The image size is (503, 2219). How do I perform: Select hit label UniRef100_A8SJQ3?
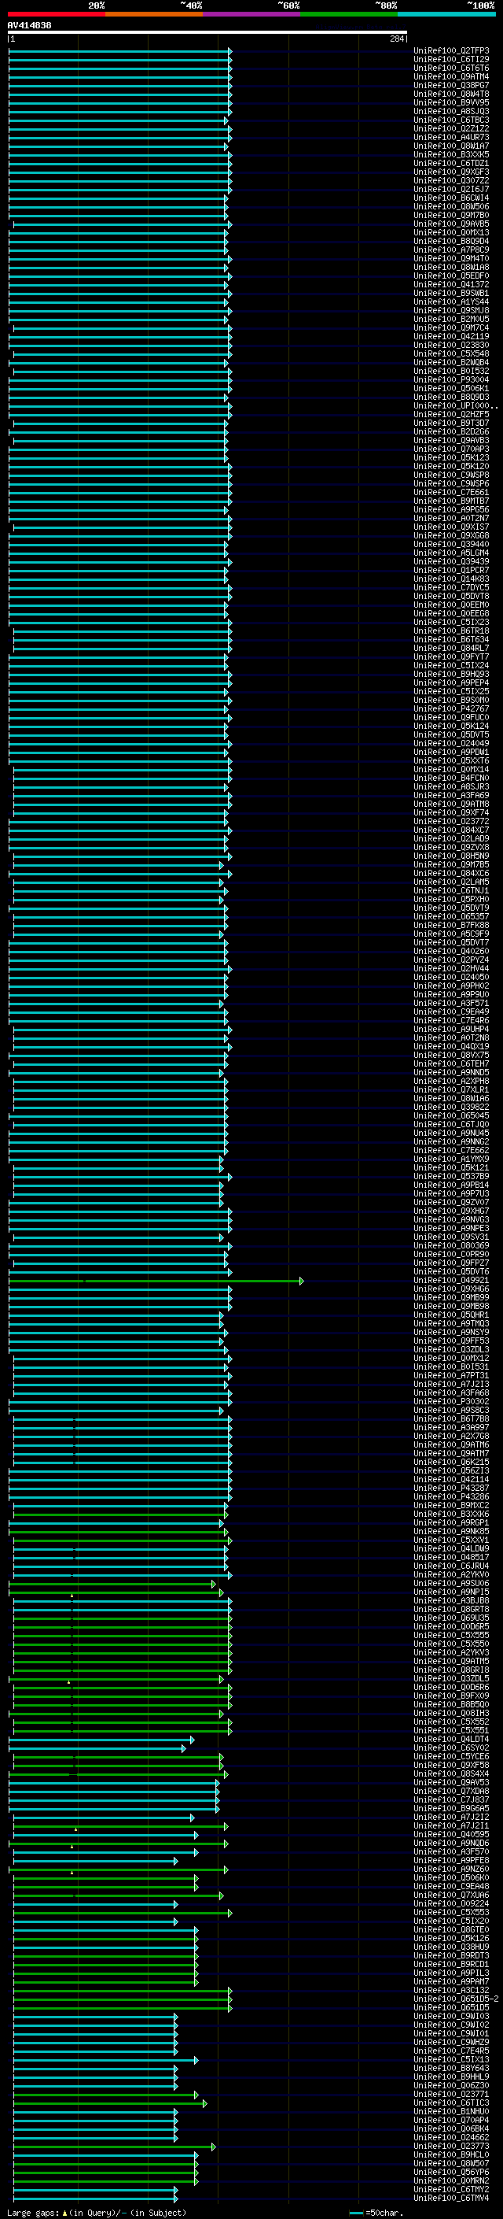pyautogui.click(x=451, y=111)
